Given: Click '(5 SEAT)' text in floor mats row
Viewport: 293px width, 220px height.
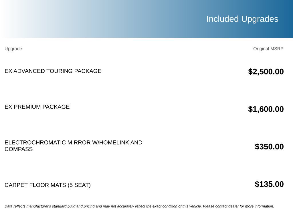Looking at the screenshot, I should coord(79,185).
